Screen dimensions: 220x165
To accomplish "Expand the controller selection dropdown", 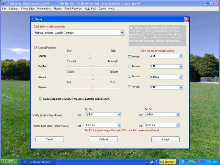I will [x=122, y=33].
